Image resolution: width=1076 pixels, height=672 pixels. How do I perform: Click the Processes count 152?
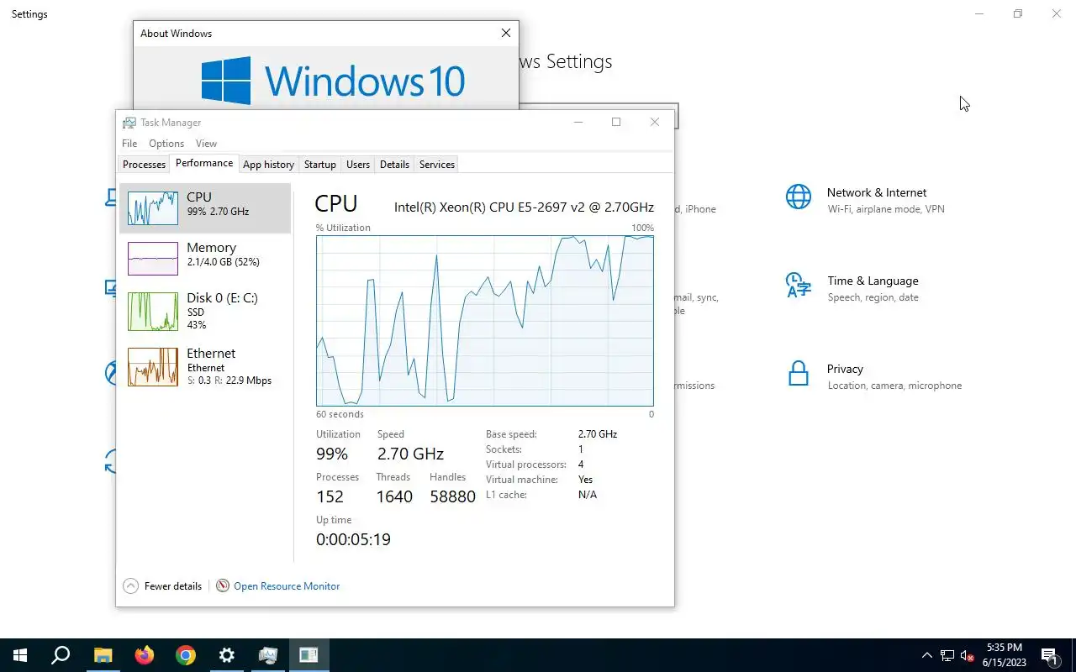tap(330, 496)
